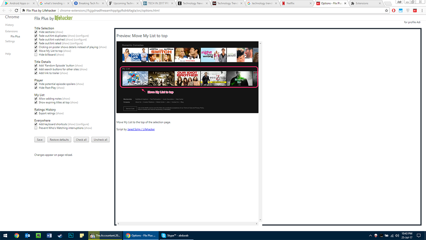The image size is (426, 240).
Task: Click the blue picture extension icon
Action: pos(400,11)
